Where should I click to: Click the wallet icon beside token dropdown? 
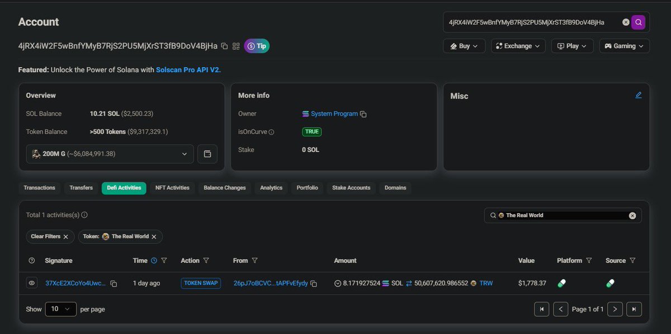(x=207, y=154)
